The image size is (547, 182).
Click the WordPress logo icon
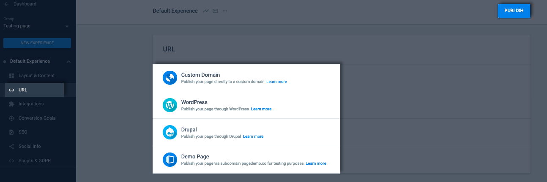coord(170,105)
